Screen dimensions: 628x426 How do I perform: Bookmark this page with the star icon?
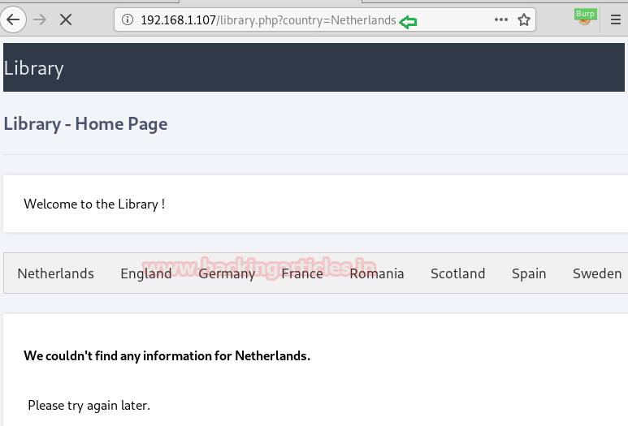(x=524, y=19)
